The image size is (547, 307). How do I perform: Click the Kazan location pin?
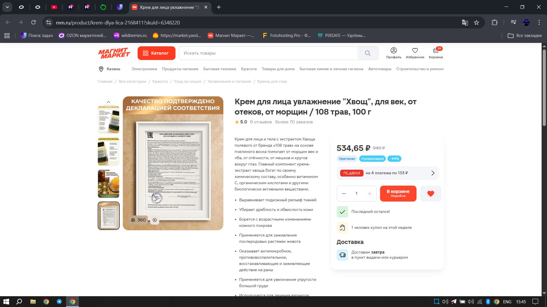tap(101, 69)
